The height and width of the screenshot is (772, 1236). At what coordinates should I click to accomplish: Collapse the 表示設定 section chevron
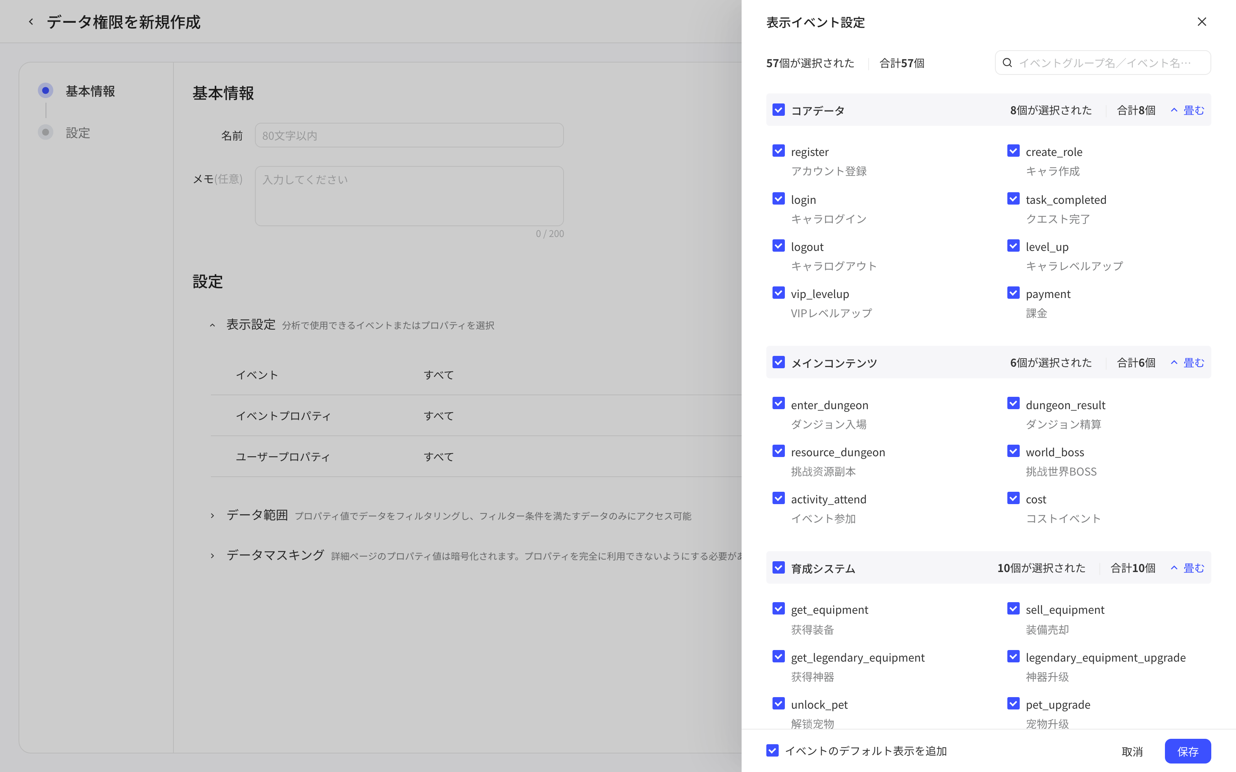pos(212,325)
